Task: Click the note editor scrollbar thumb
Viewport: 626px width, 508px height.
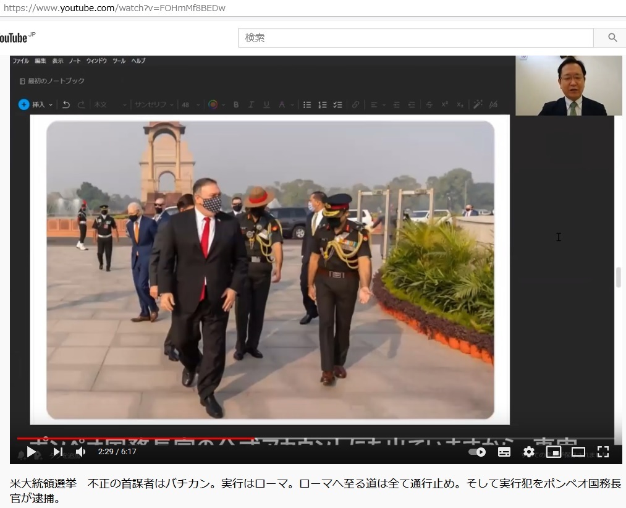Action: click(x=619, y=277)
